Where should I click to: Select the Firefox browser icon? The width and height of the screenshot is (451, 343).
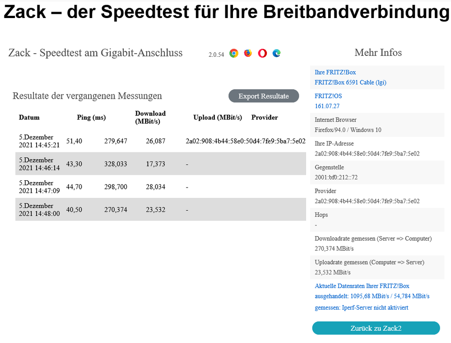click(x=247, y=53)
